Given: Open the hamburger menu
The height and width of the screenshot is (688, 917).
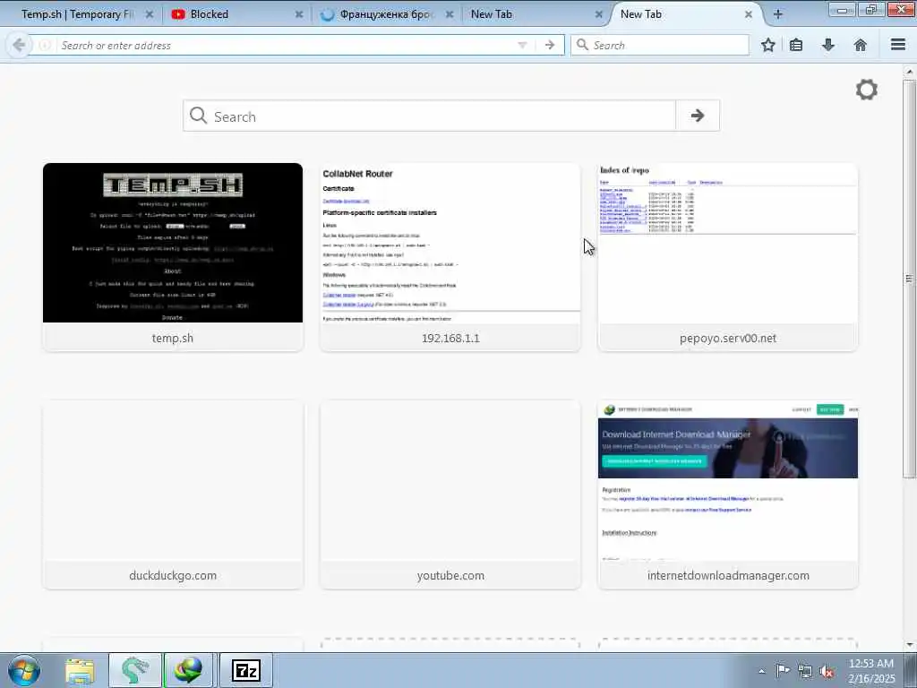Looking at the screenshot, I should click(898, 45).
